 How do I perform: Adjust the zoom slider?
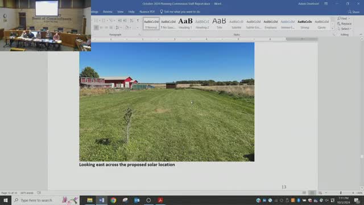[x=341, y=192]
